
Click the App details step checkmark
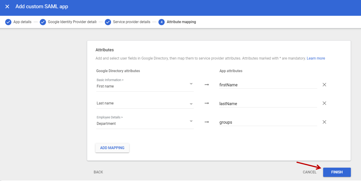[8, 22]
